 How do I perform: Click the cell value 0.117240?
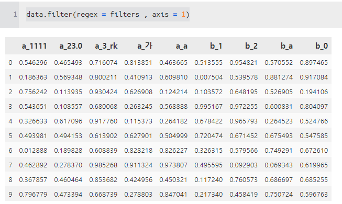pos(208,179)
